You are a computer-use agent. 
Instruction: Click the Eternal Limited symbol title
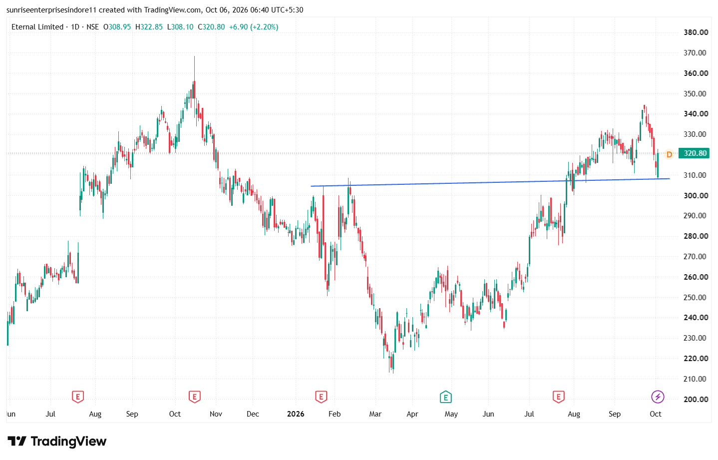(37, 27)
